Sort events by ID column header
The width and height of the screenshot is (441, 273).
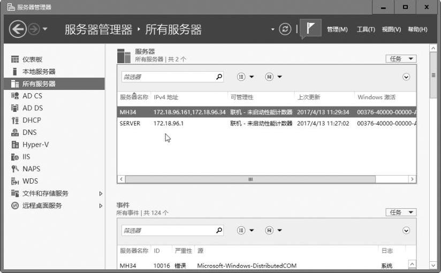(x=157, y=251)
